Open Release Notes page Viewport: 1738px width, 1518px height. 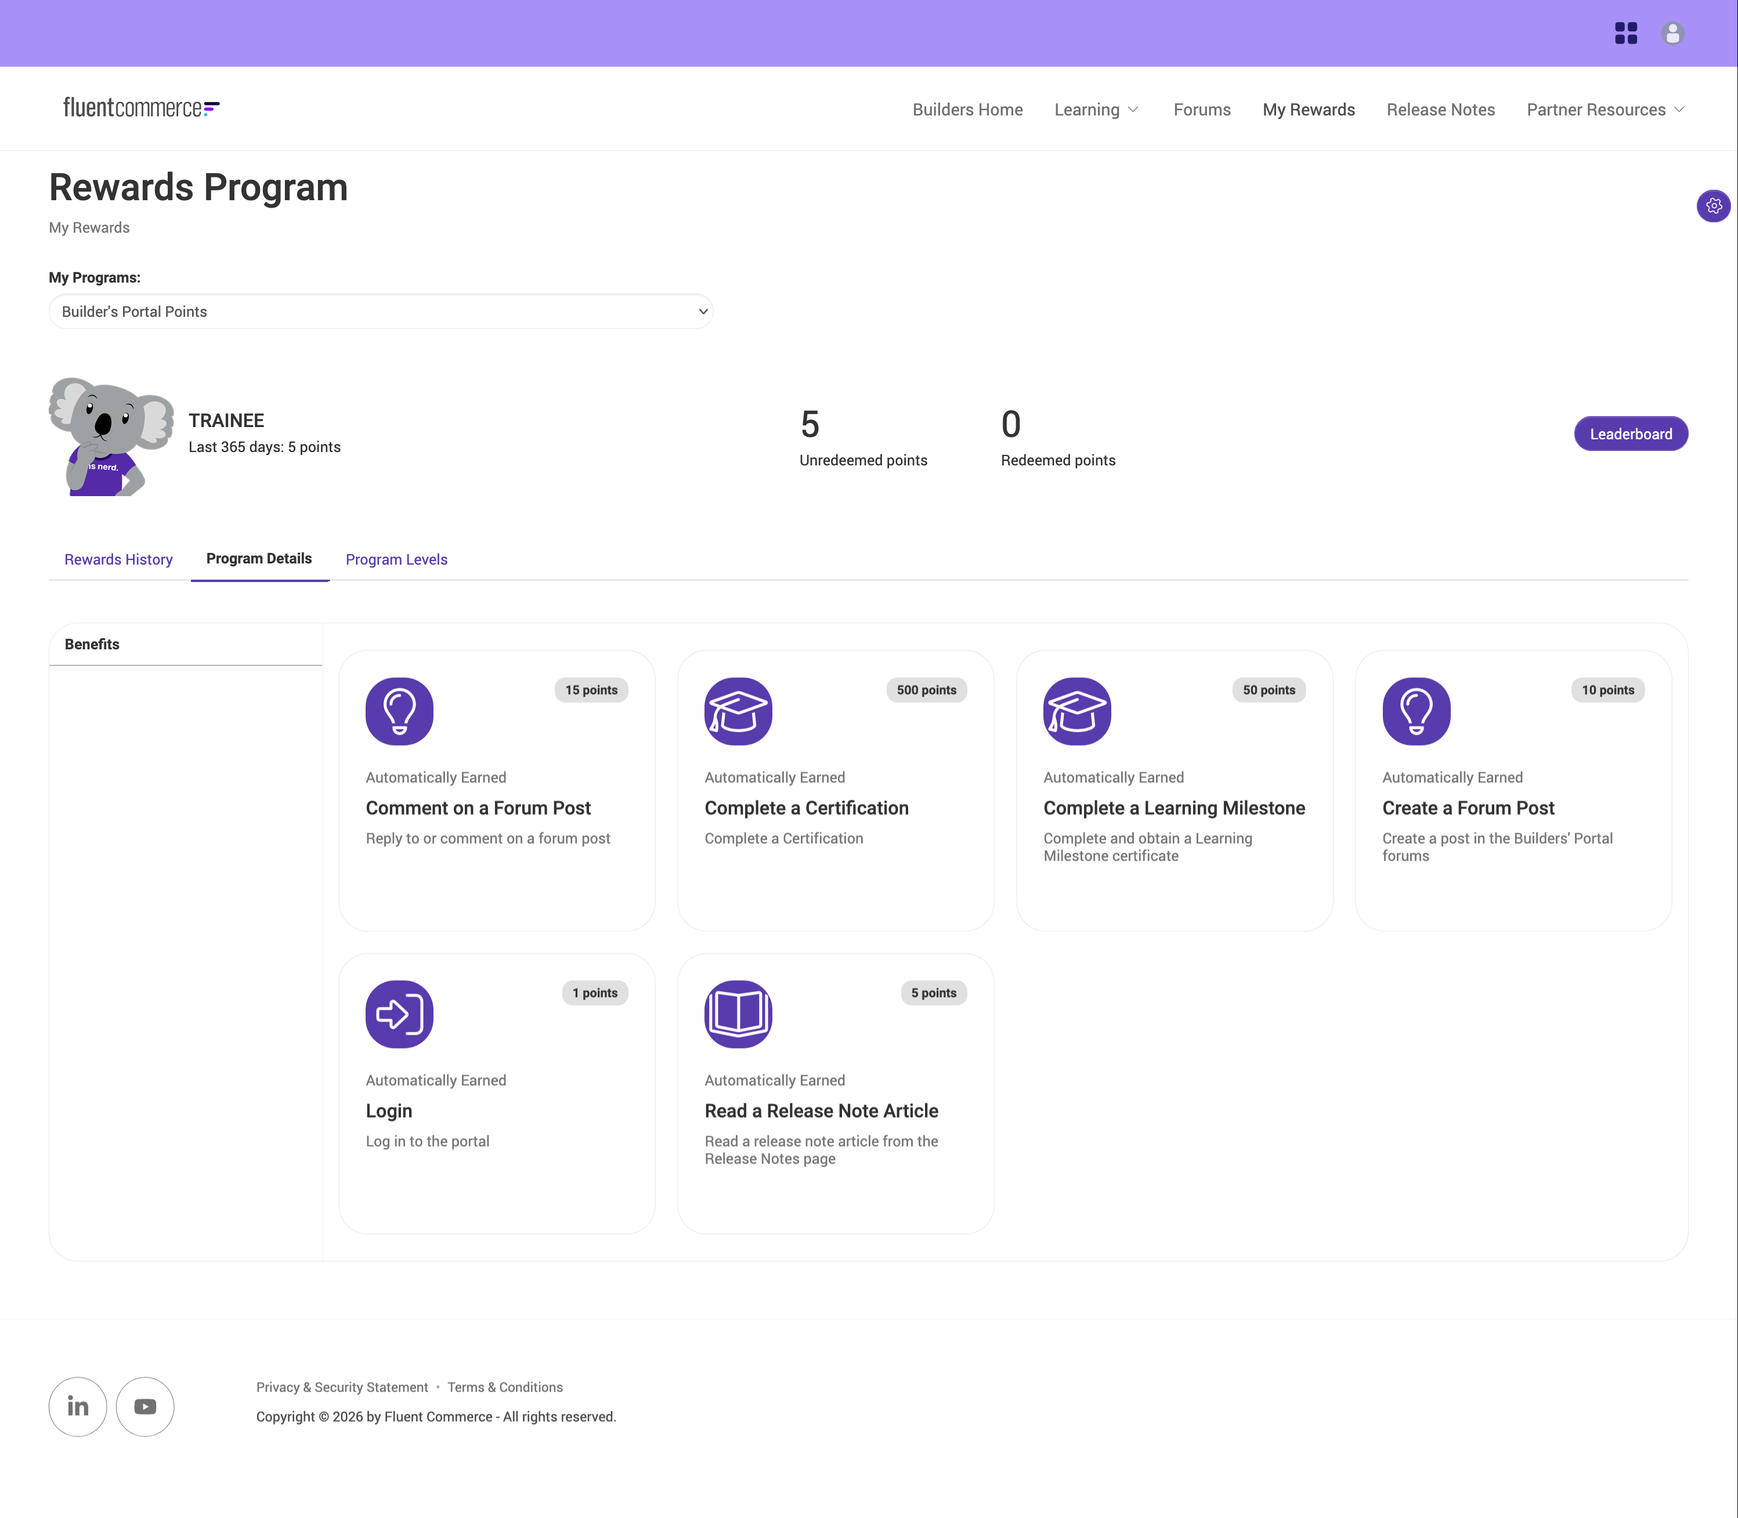1441,109
